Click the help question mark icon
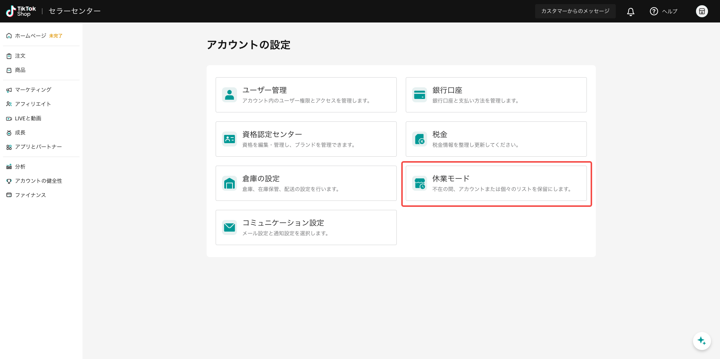The image size is (720, 359). [654, 11]
